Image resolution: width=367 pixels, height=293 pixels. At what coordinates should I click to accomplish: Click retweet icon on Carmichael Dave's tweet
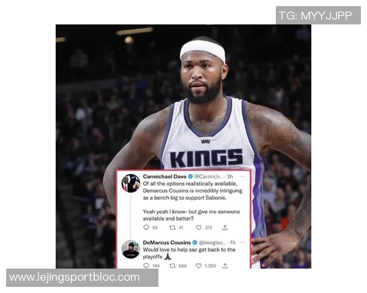point(172,227)
